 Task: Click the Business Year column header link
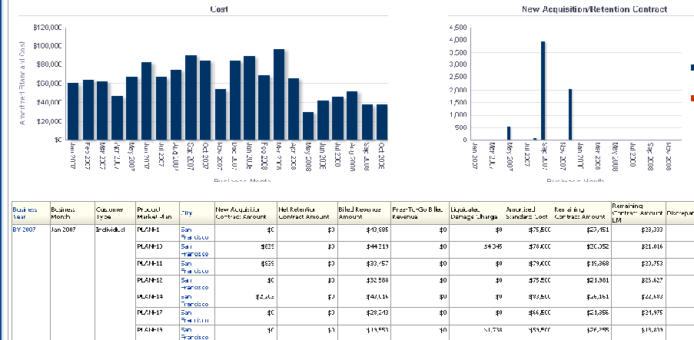25,213
